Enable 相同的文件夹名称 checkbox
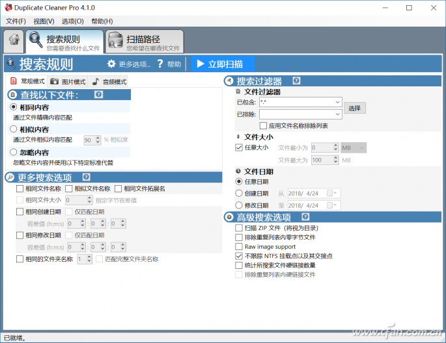This screenshot has height=343, width=446. point(20,259)
